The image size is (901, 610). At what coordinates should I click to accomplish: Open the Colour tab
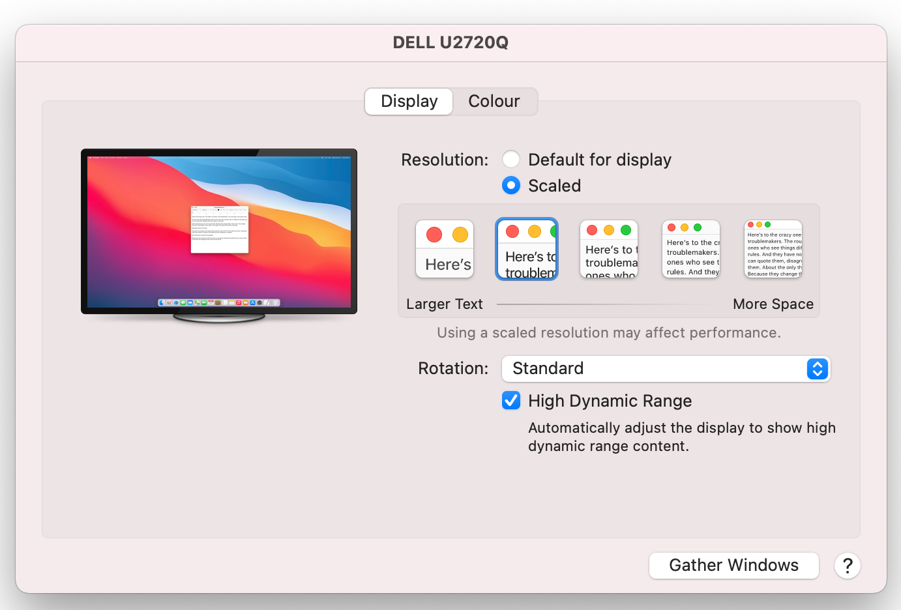point(494,102)
